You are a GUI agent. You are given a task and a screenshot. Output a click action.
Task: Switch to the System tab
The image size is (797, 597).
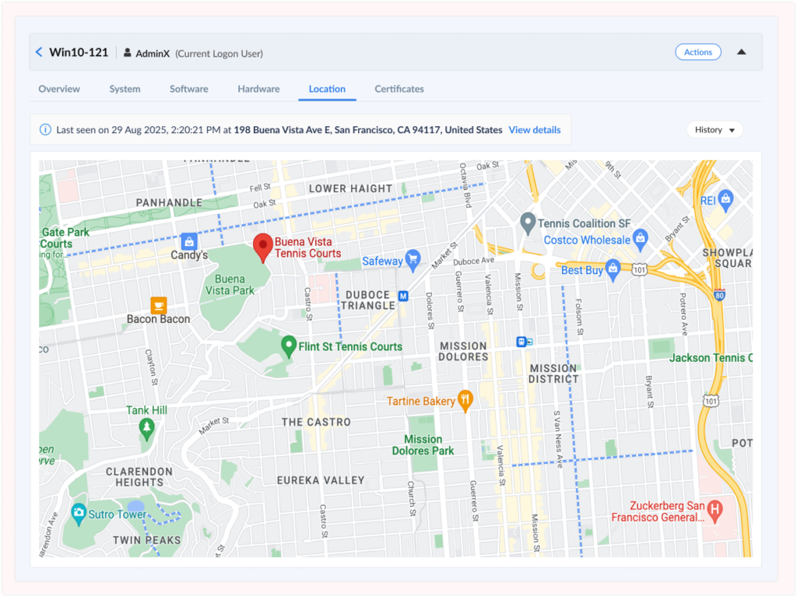point(125,89)
